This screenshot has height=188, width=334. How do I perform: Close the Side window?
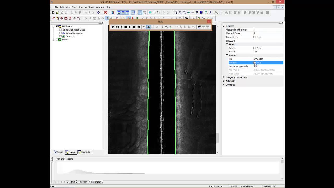tap(209, 22)
